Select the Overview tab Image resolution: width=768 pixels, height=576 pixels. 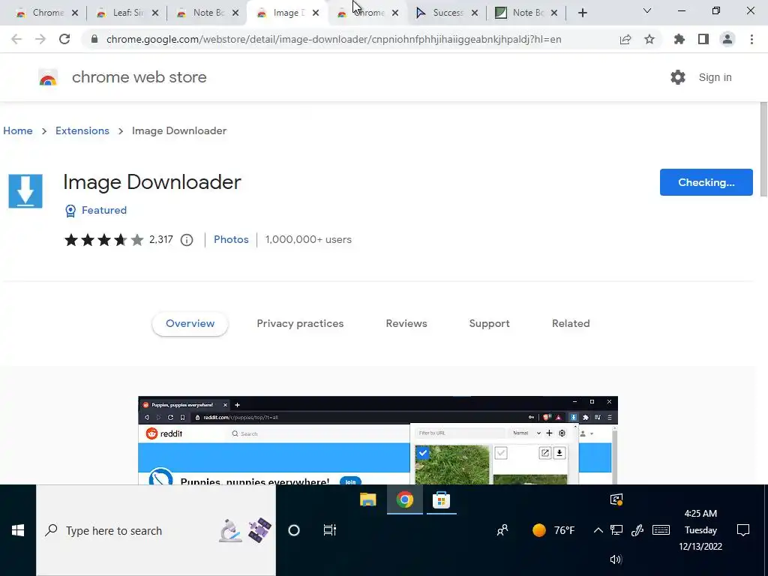click(x=190, y=324)
